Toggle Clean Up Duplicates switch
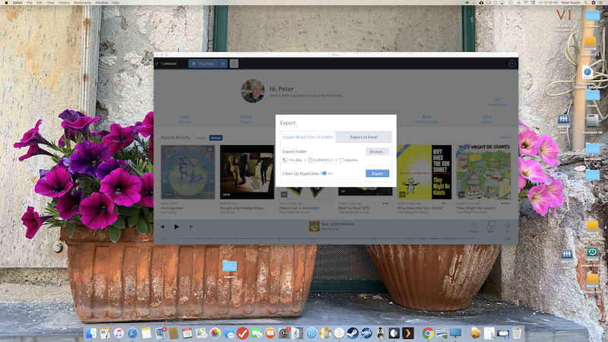 324,173
